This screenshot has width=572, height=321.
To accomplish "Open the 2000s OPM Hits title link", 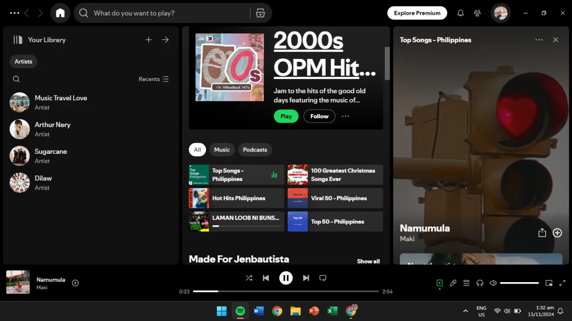I will [x=325, y=54].
